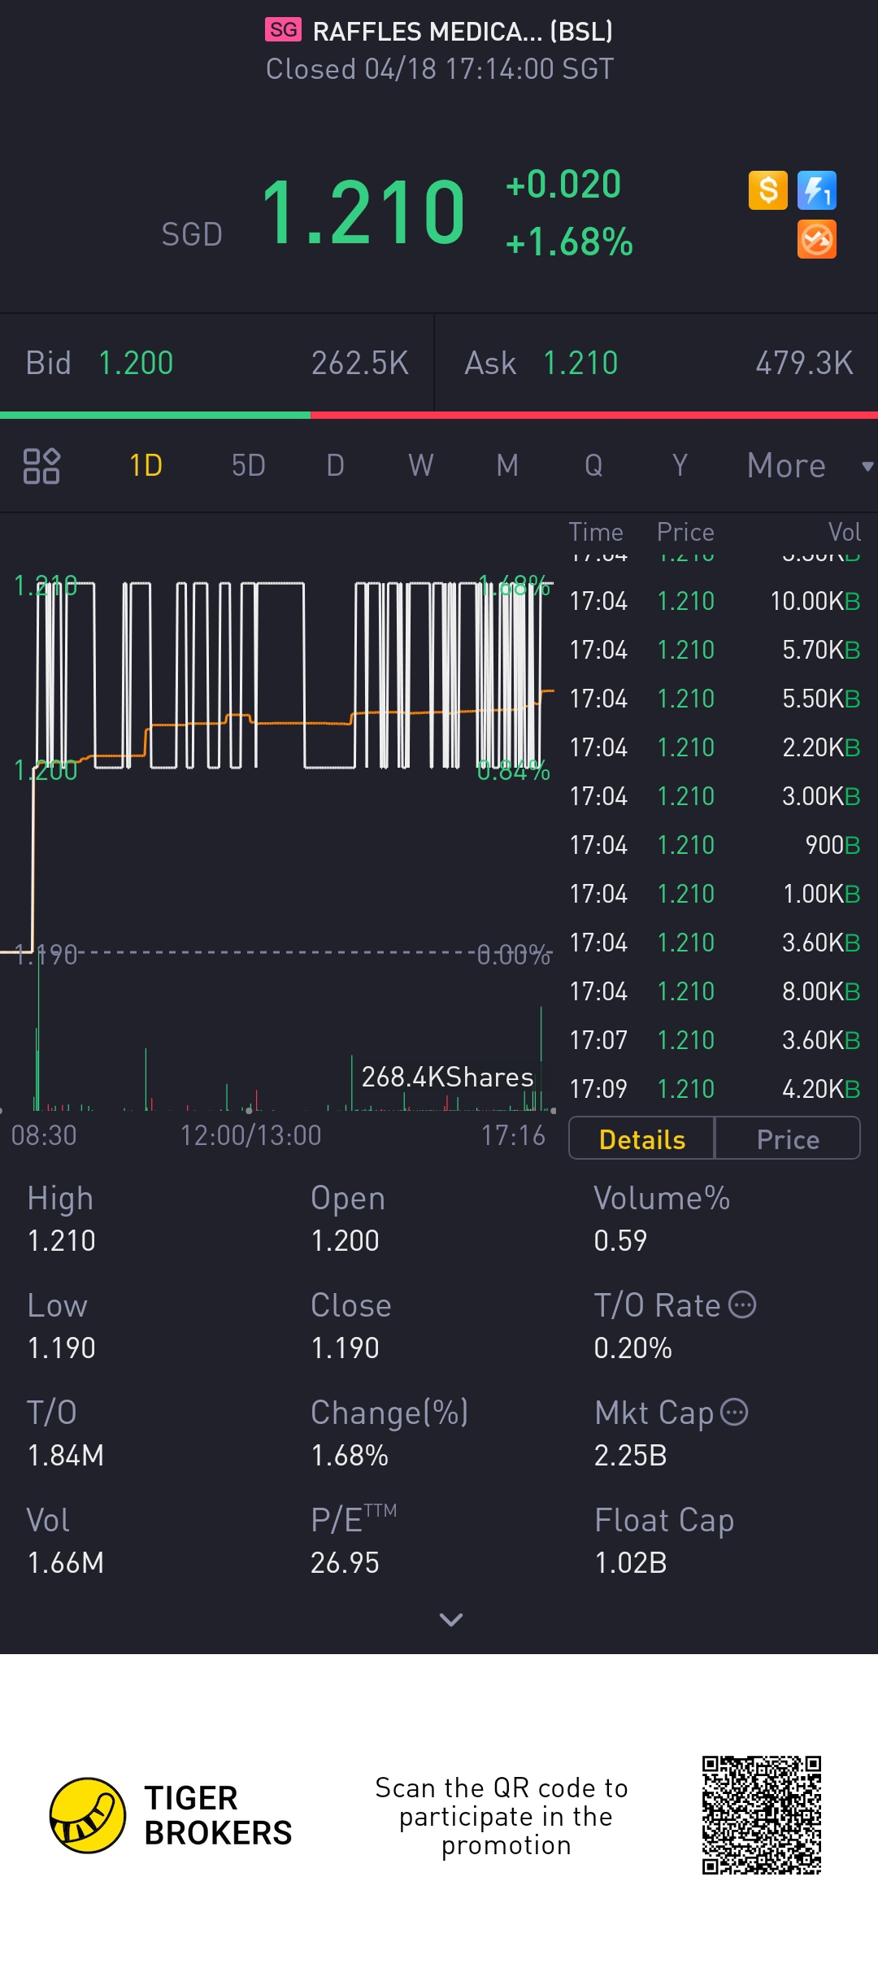Tap the P/E TTM 26.95 value

coord(346,1563)
